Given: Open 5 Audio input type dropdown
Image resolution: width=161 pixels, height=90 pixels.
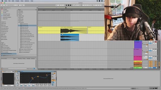Looking at the screenshot, I should 145,42.
